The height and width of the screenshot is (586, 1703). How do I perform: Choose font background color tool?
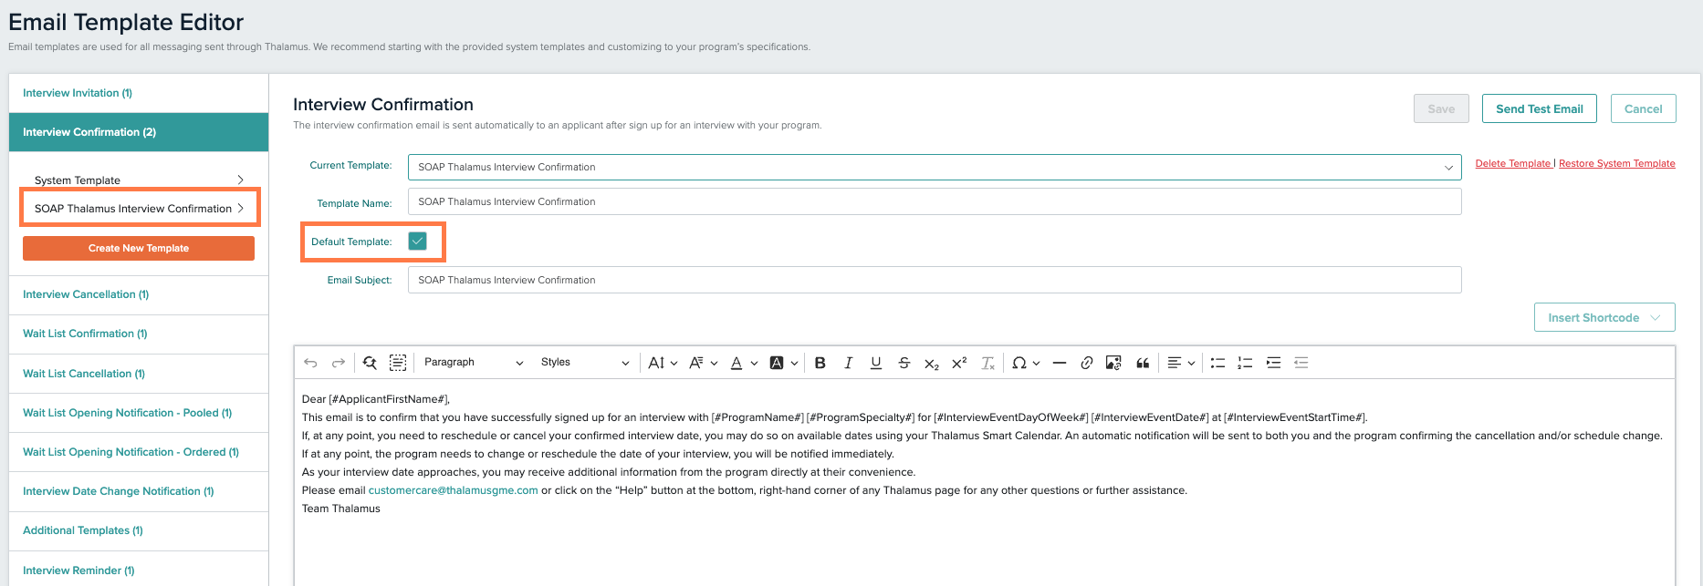pyautogui.click(x=777, y=363)
